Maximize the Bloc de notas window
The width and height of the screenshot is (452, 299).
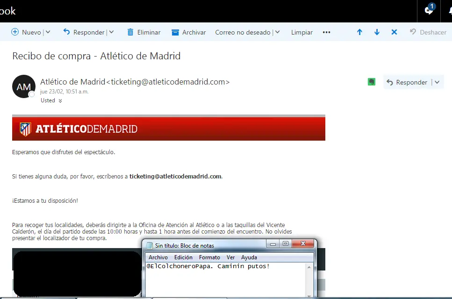pyautogui.click(x=286, y=244)
